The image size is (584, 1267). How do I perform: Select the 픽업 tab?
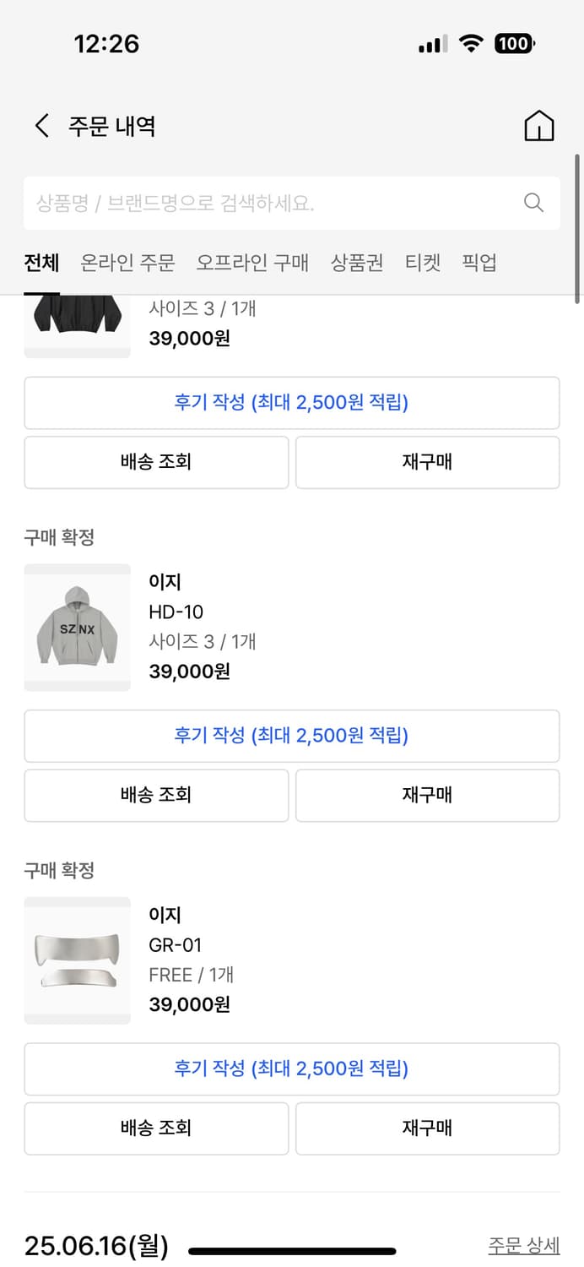(479, 263)
